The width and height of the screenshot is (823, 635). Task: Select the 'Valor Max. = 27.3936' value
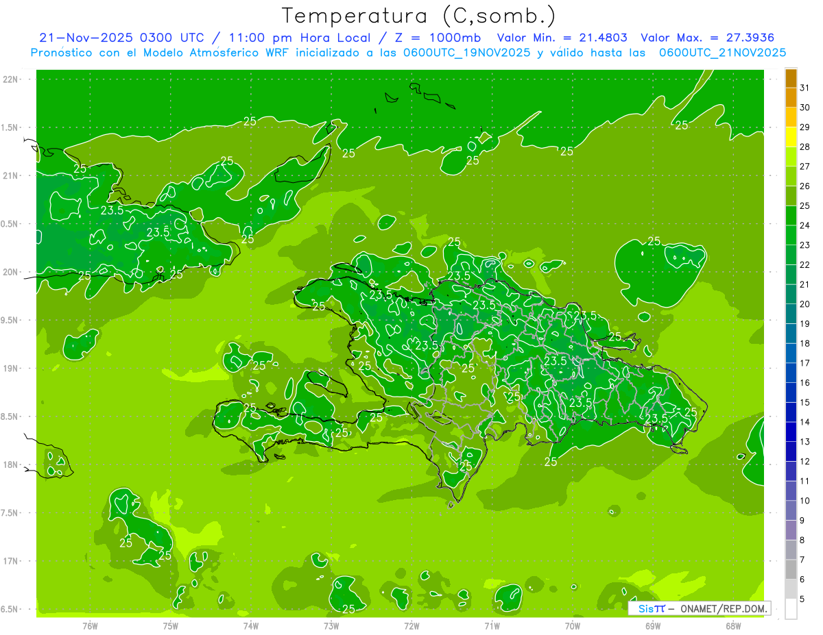point(708,38)
